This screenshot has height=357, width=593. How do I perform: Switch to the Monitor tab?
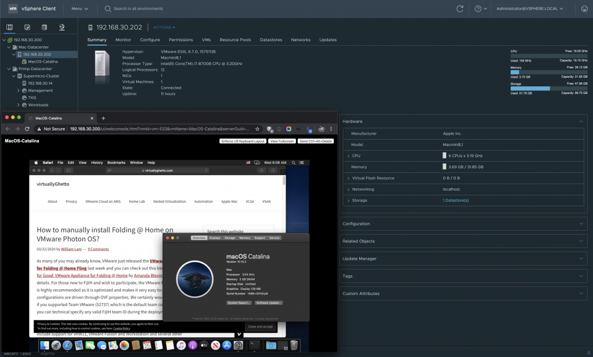tap(123, 40)
